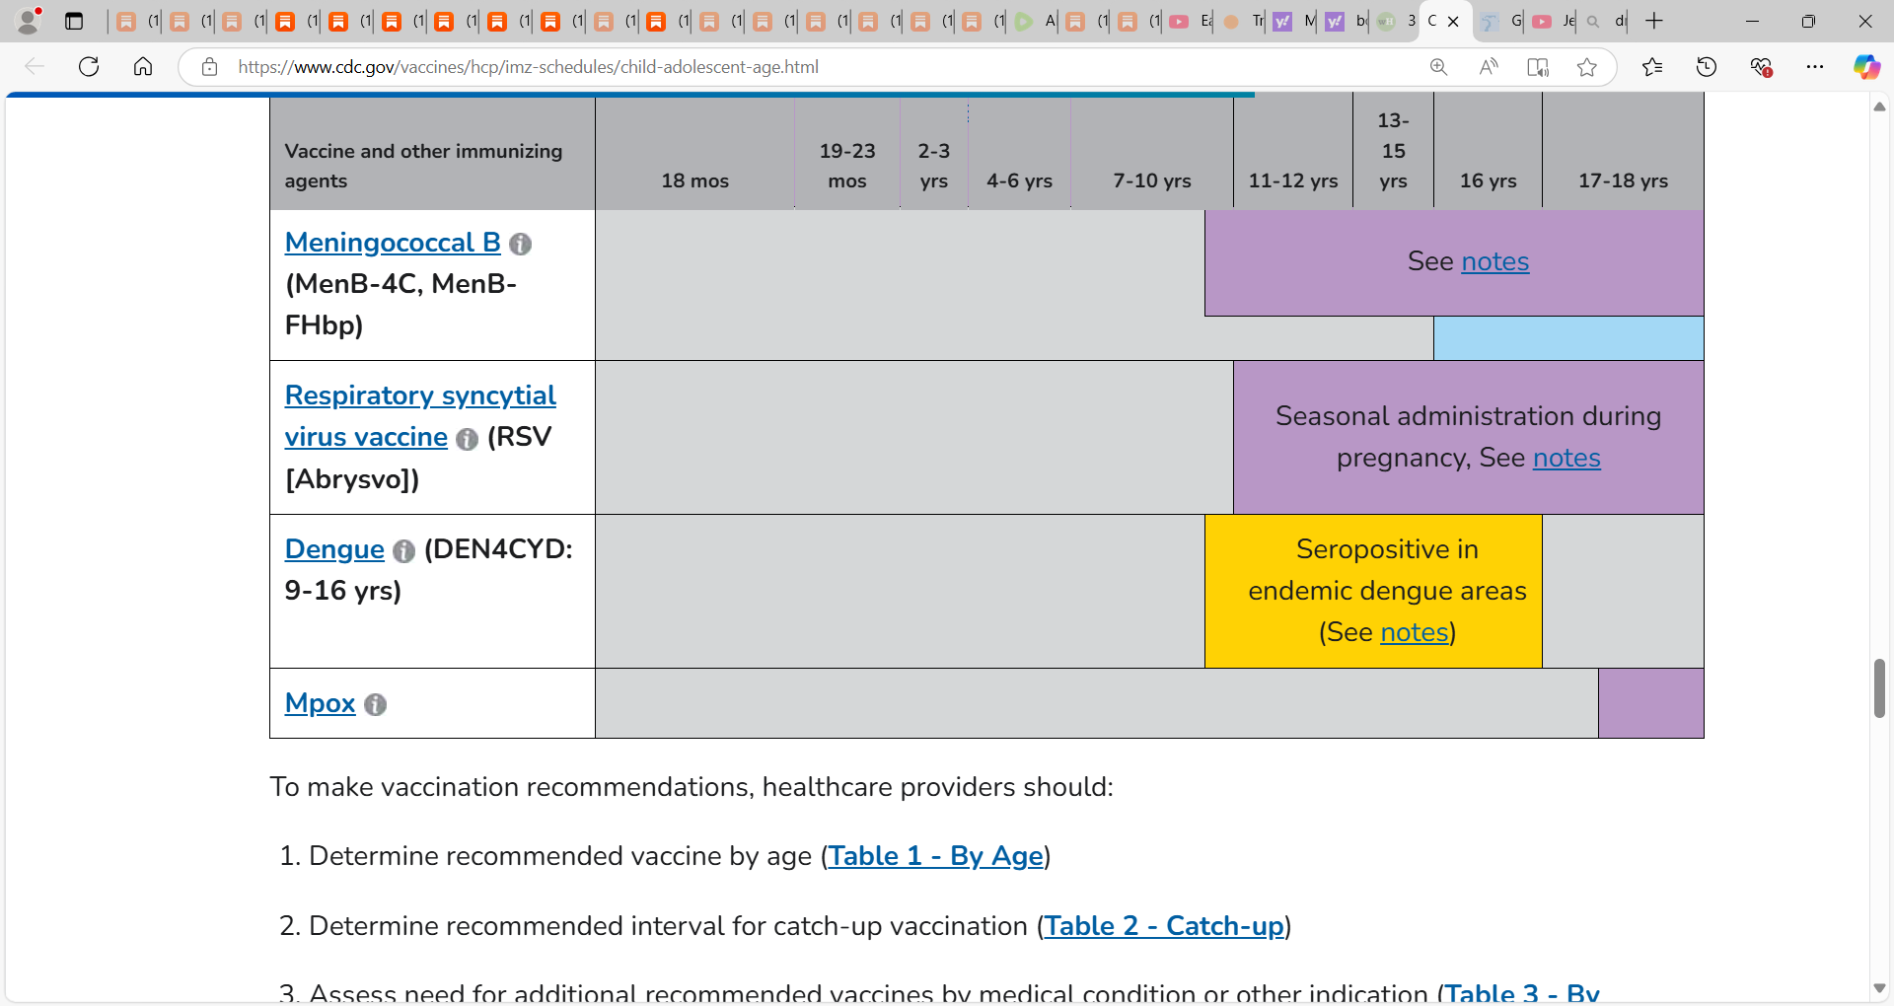Start Read aloud from address bar

pyautogui.click(x=1489, y=66)
